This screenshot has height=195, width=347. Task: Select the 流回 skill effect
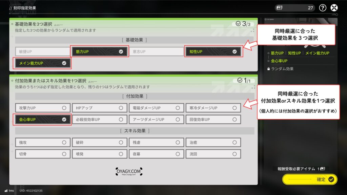tap(213, 154)
